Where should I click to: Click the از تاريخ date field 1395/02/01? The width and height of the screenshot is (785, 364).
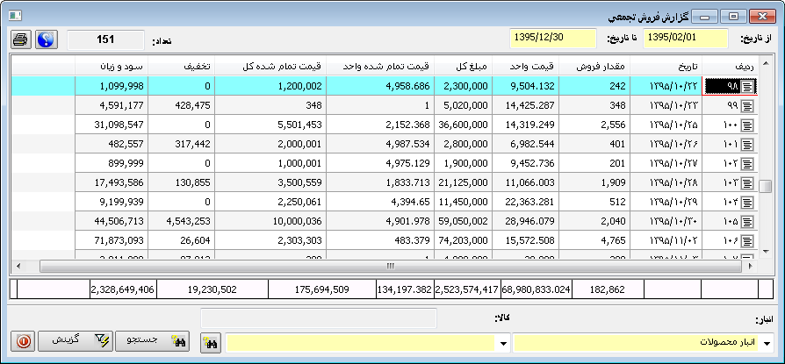point(686,39)
